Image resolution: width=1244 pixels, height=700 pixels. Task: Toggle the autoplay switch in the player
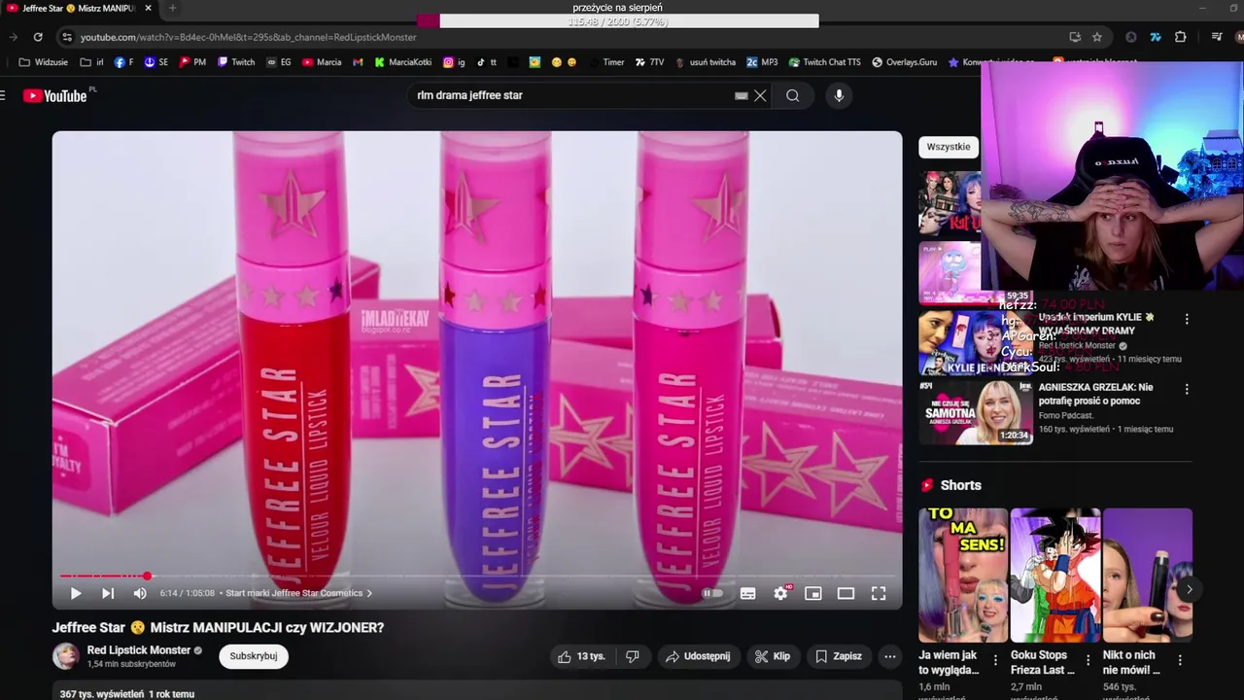[x=712, y=593]
